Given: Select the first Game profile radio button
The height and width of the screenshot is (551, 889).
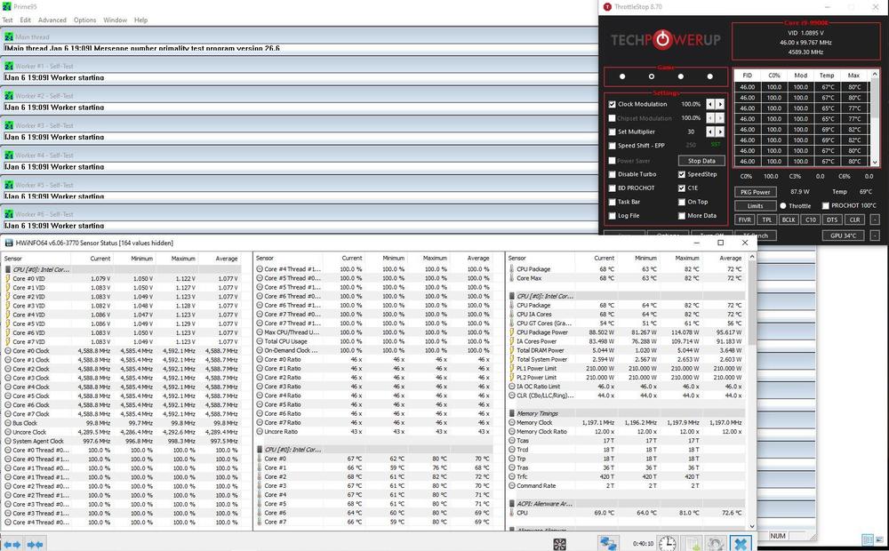Looking at the screenshot, I should pyautogui.click(x=622, y=77).
